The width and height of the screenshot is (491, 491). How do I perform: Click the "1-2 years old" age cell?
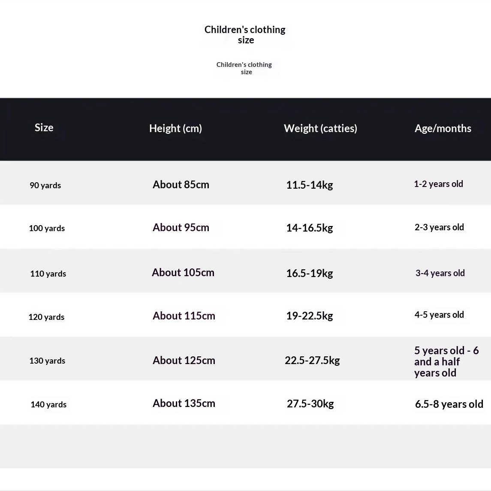438,184
